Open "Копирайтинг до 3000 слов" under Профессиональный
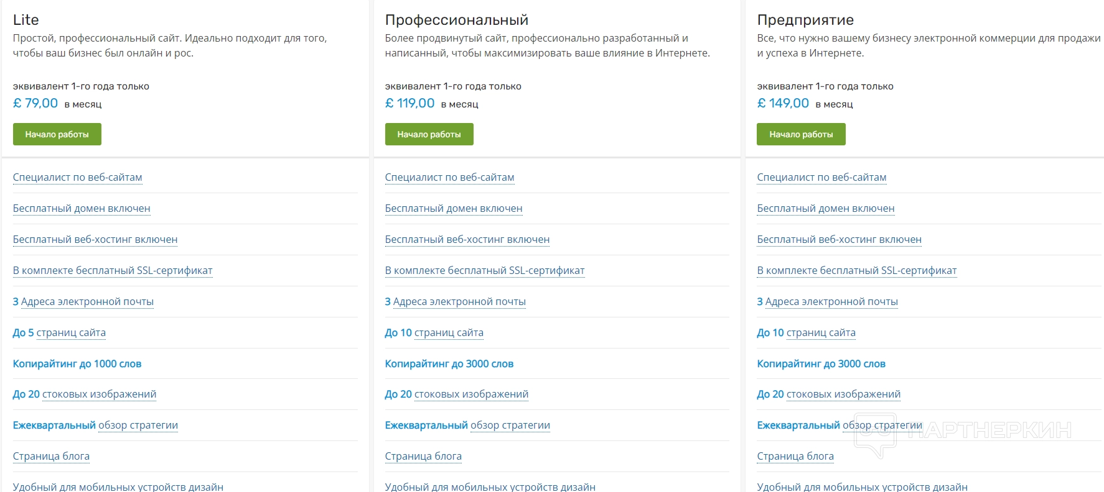Viewport: 1104px width, 492px height. [x=449, y=363]
